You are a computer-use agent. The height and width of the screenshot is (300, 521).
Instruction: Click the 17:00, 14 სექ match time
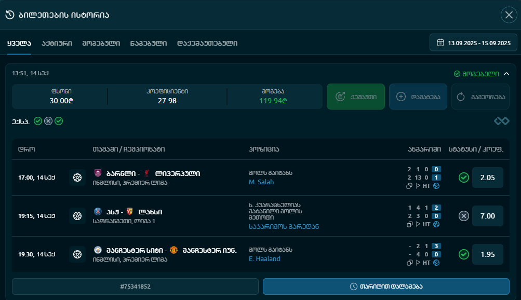pos(36,178)
